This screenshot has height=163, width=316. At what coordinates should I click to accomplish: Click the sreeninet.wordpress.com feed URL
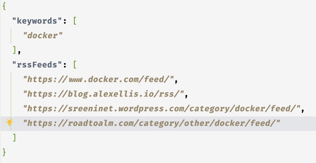[162, 109]
